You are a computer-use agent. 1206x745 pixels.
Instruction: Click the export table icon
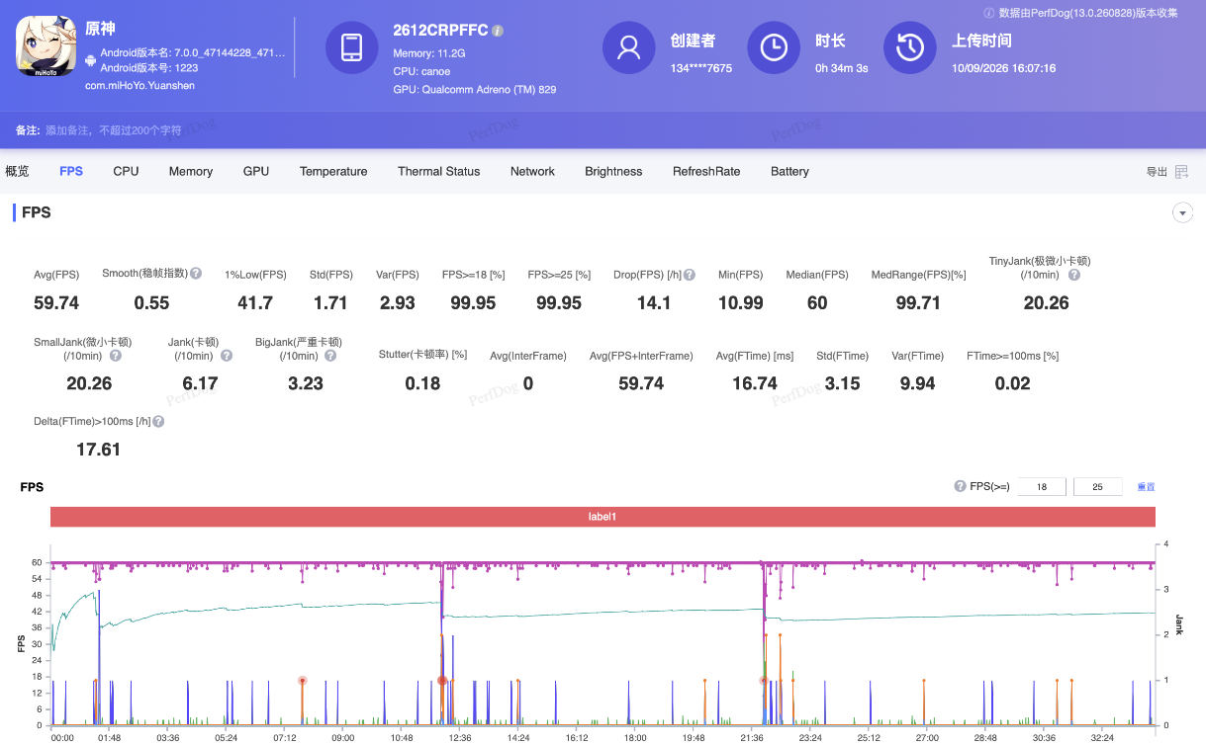point(1181,172)
